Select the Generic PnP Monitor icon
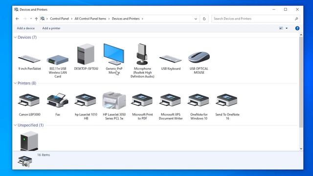Image resolution: width=313 pixels, height=176 pixels. (114, 54)
